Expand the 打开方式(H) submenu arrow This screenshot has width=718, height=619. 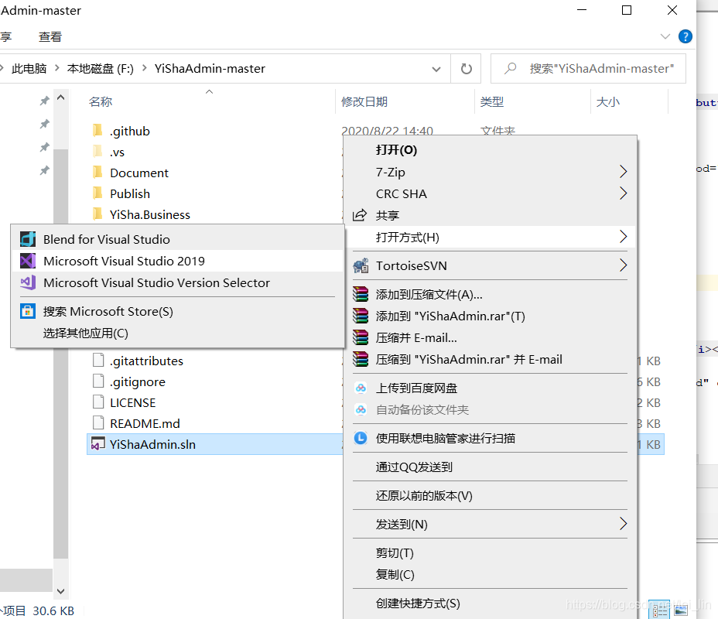pyautogui.click(x=623, y=237)
